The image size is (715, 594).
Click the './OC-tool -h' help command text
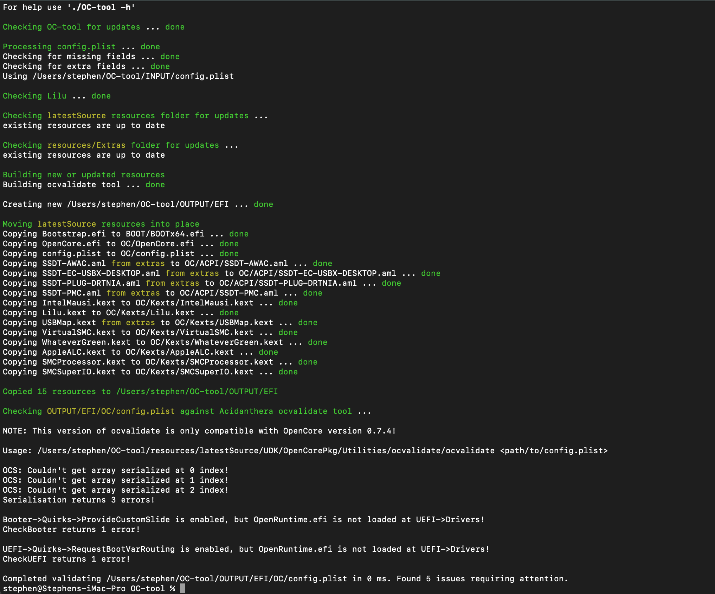[x=101, y=7]
